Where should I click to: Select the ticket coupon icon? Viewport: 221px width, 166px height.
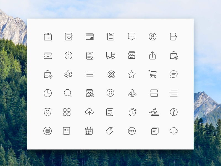pyautogui.click(x=48, y=56)
